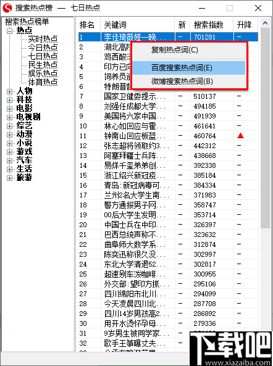Select keyword 易烊千玺弟弟创...
The height and width of the screenshot is (366, 273).
135,165
